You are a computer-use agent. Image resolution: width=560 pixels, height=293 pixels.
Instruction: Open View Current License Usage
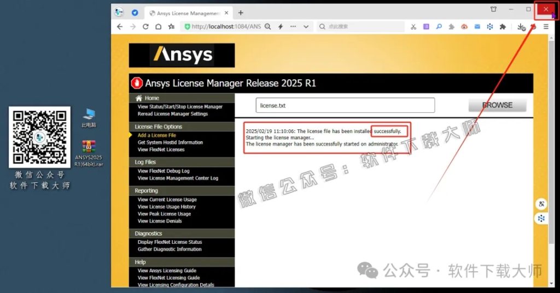[167, 199]
